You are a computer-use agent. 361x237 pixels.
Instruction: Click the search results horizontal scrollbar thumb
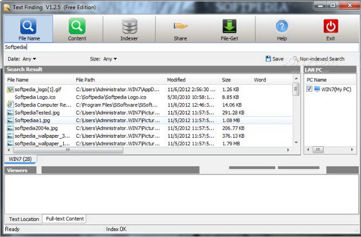click(68, 150)
